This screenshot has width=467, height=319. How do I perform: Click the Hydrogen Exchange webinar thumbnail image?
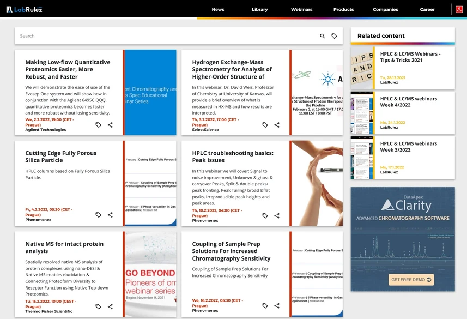(x=317, y=92)
